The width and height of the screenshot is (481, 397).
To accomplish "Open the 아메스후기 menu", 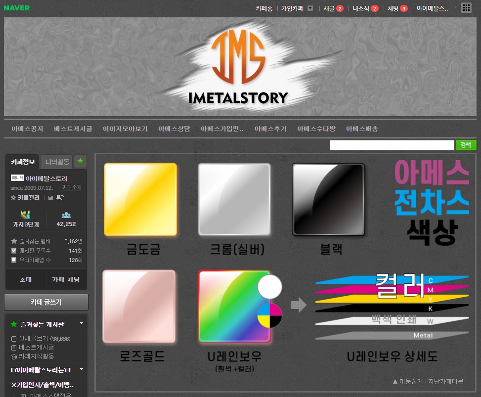I will [270, 129].
